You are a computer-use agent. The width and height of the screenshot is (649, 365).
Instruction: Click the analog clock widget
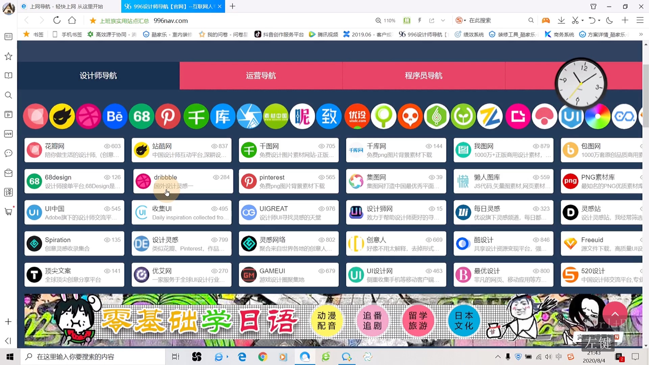[581, 83]
